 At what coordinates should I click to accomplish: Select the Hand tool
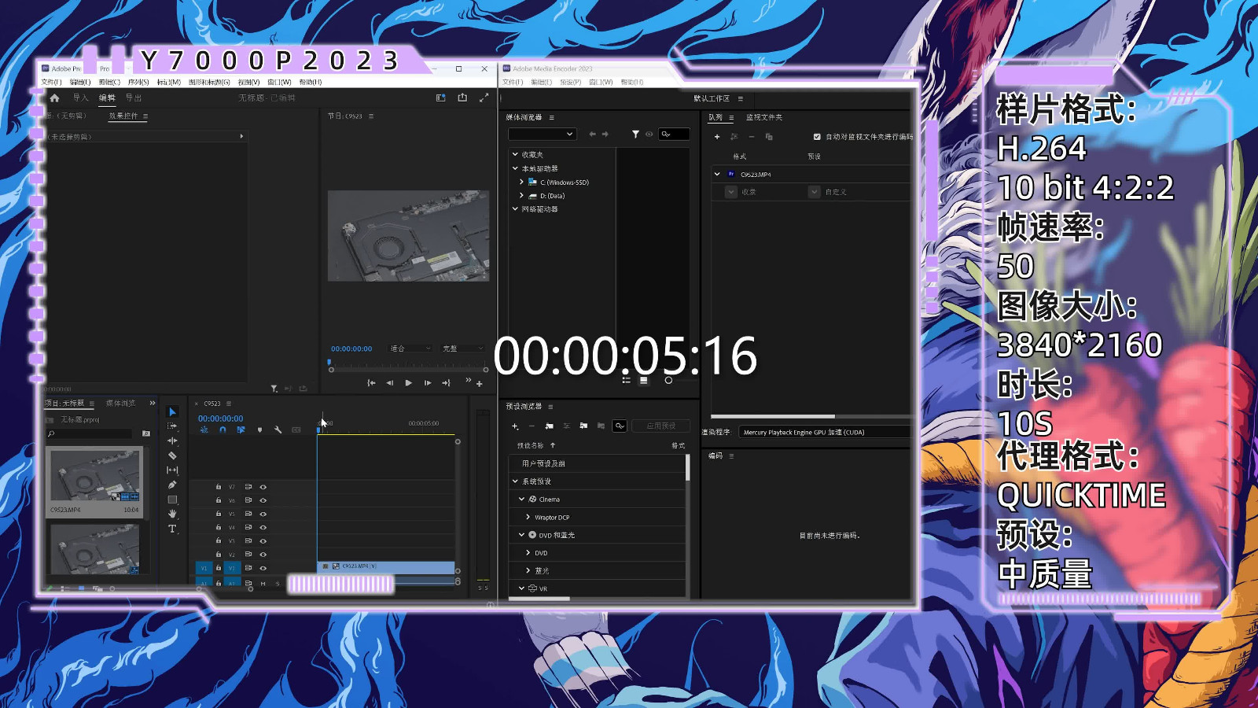point(172,514)
